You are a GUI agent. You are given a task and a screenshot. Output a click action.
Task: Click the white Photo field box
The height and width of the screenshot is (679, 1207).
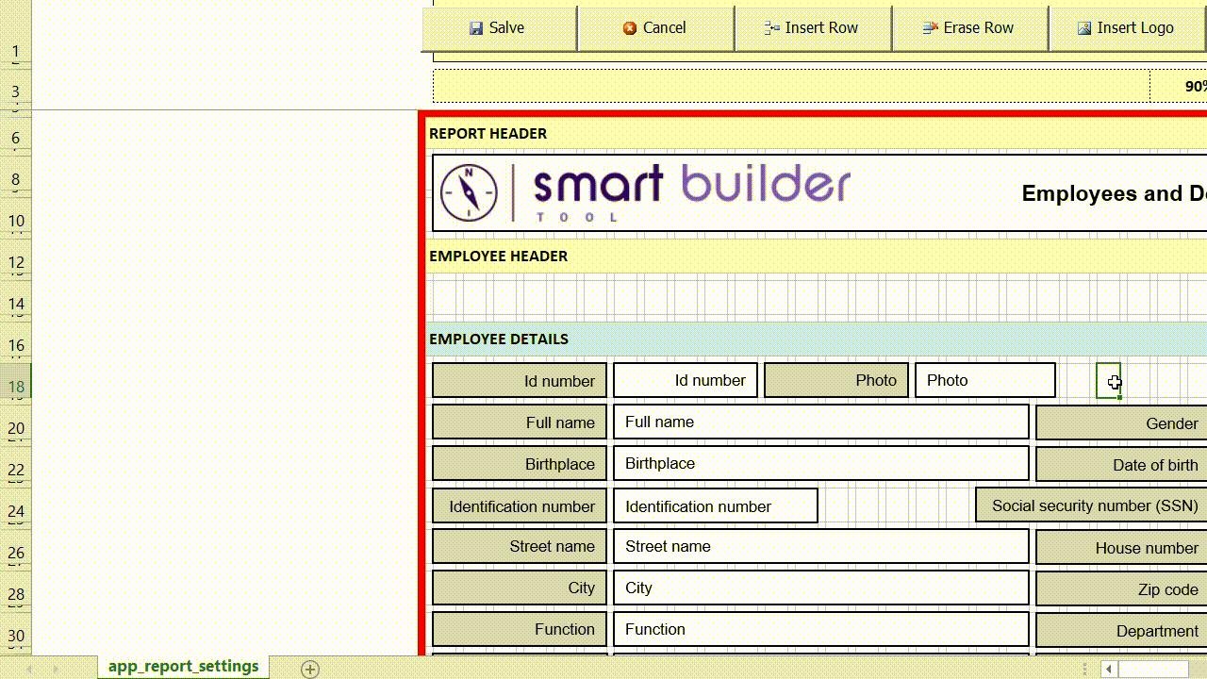985,381
